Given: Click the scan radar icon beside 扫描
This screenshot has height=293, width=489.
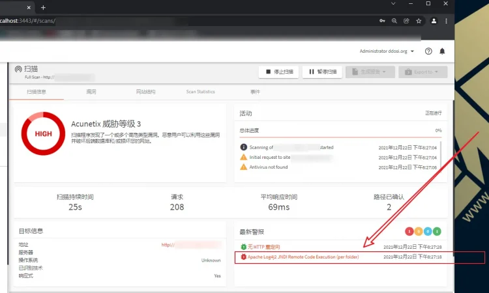Looking at the screenshot, I should (x=18, y=69).
